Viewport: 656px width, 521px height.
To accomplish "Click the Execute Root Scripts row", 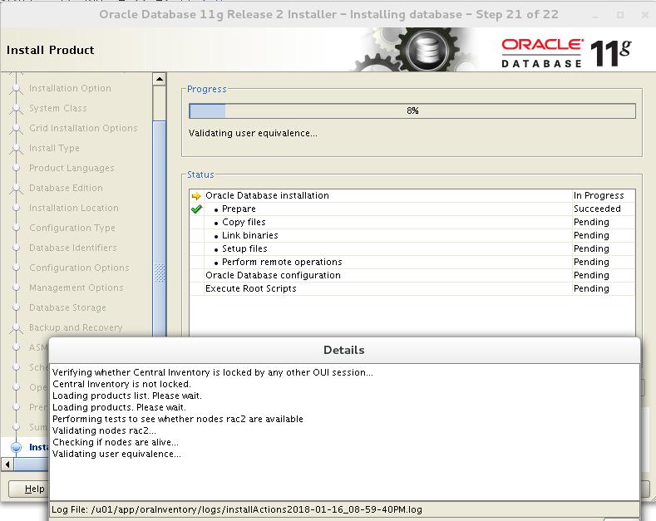I will [x=412, y=288].
